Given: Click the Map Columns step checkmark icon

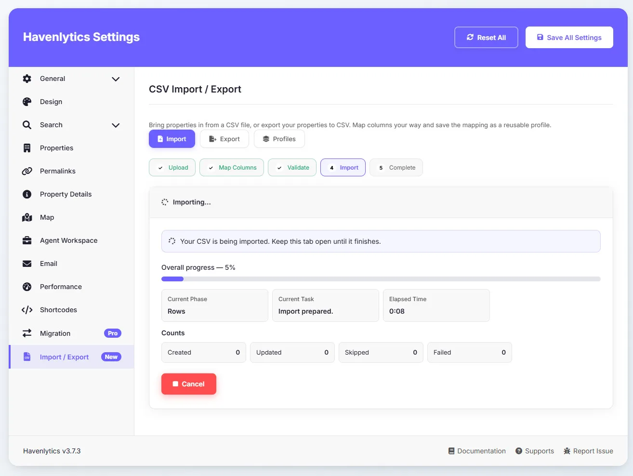Looking at the screenshot, I should coord(211,168).
